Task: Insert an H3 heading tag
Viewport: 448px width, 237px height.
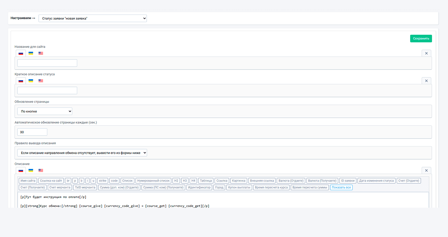Action: [185, 181]
